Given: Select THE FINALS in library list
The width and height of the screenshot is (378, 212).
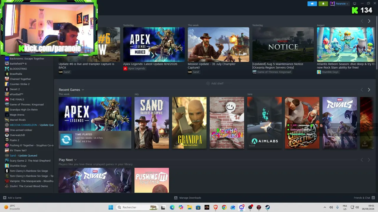Looking at the screenshot, I should pyautogui.click(x=17, y=99).
